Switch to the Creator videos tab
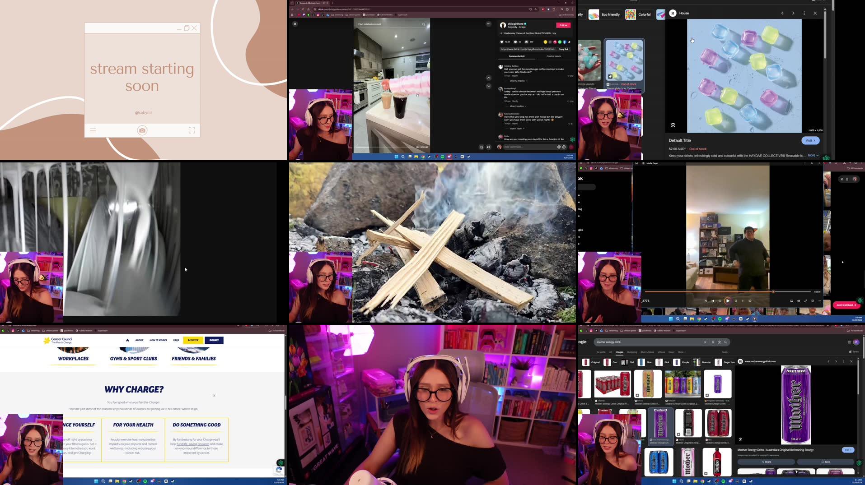The height and width of the screenshot is (485, 865). (553, 56)
